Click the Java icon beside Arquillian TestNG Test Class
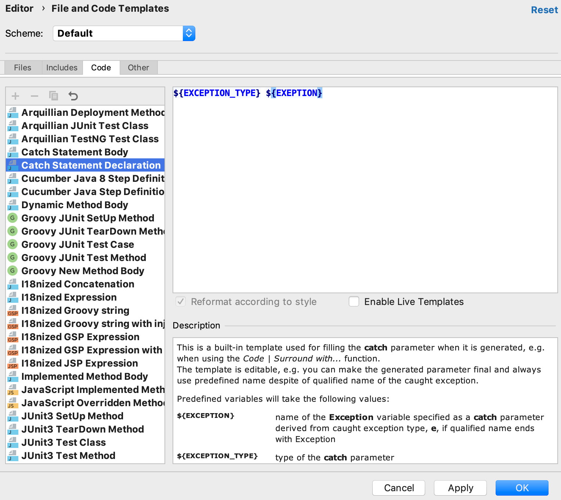The width and height of the screenshot is (561, 500). pyautogui.click(x=12, y=139)
